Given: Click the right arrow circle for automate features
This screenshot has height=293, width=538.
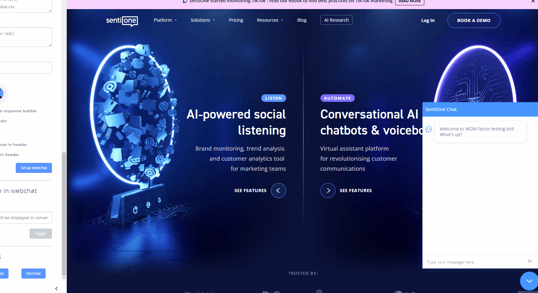Looking at the screenshot, I should (328, 191).
